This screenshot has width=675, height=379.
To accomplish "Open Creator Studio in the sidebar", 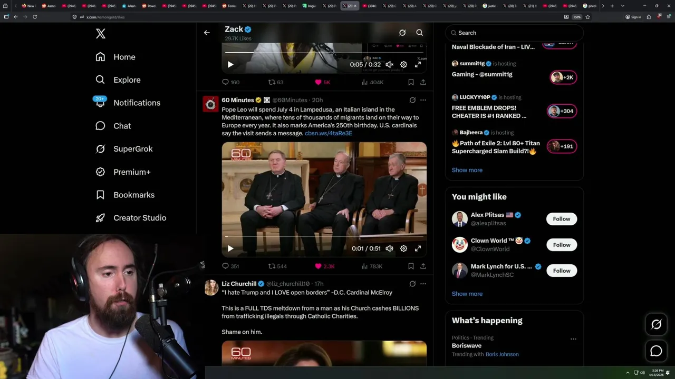I will tap(131, 218).
